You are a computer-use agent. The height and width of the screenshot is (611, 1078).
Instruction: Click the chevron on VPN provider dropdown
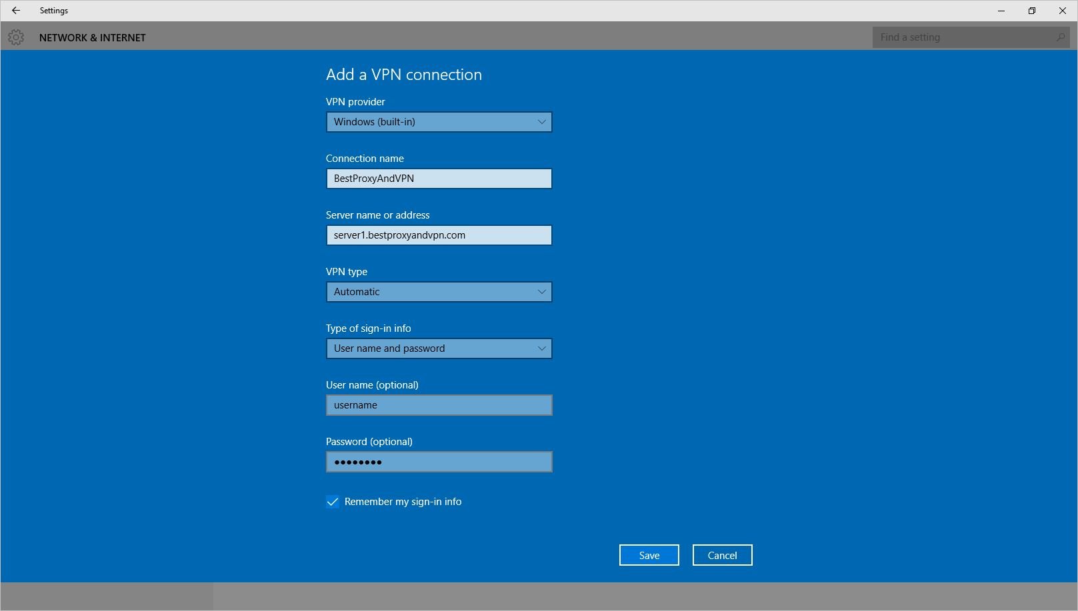point(541,122)
